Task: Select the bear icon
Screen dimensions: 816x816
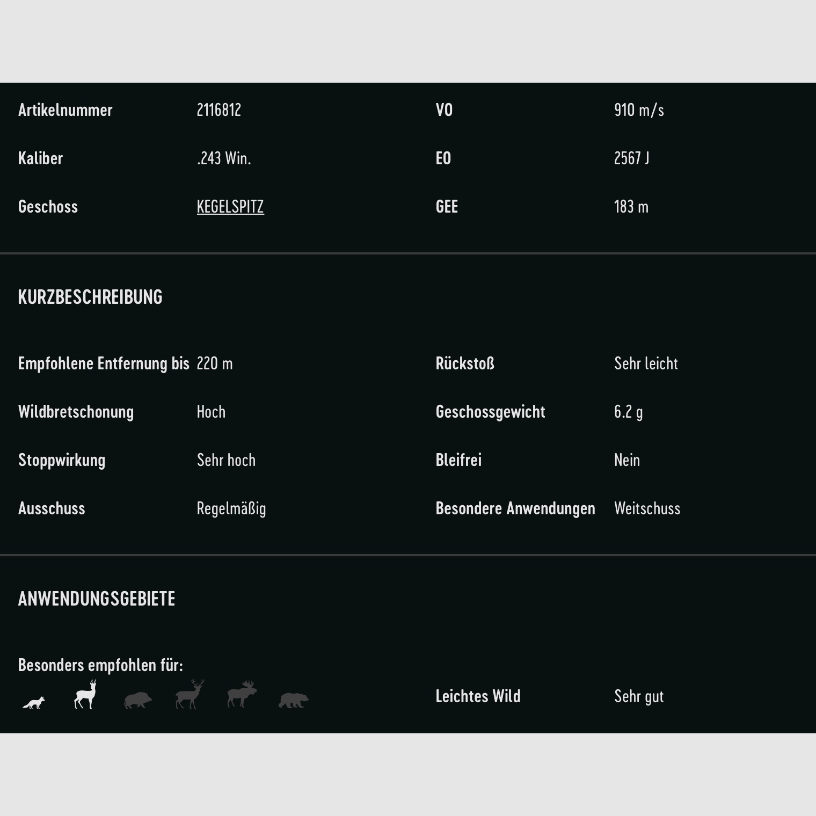Action: 294,700
